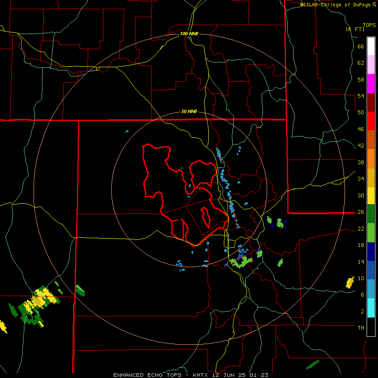Click the '42' legend value
Screen dimensions: 378x378
tap(361, 146)
